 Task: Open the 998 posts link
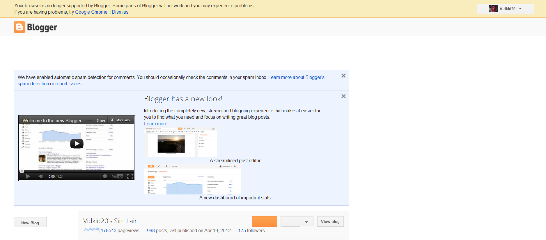coord(151,231)
